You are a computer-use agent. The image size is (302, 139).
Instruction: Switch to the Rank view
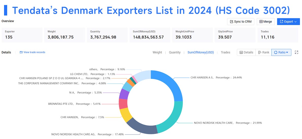[x=263, y=52]
